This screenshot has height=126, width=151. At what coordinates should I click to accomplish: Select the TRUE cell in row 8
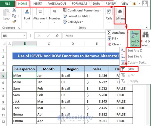coord(121,95)
